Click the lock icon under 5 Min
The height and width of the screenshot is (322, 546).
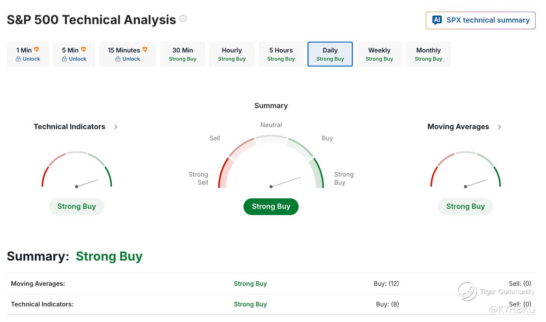tap(65, 59)
